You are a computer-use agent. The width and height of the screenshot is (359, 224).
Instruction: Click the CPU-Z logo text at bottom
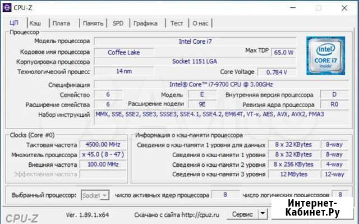[21, 218]
